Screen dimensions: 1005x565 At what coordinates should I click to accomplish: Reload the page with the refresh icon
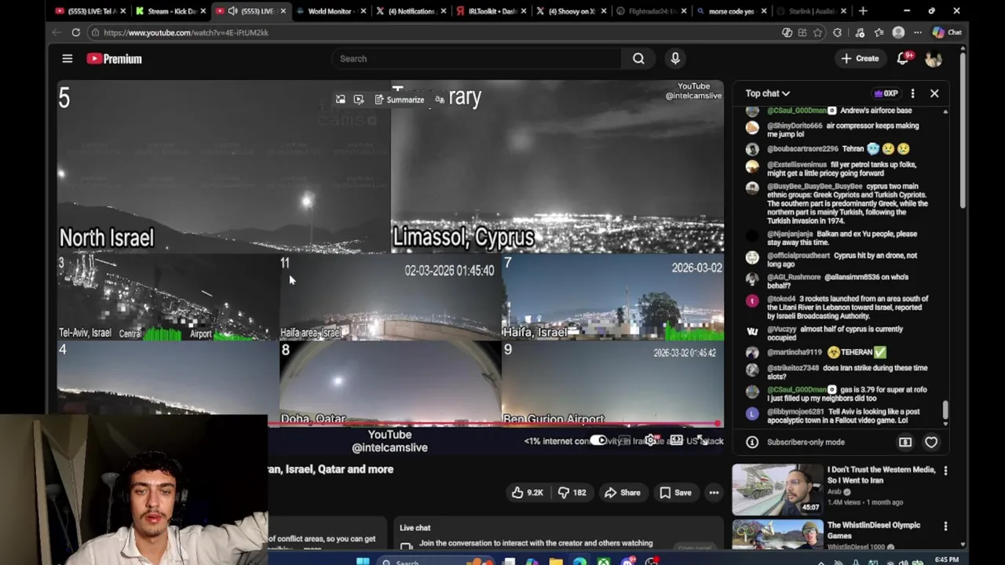tap(76, 32)
